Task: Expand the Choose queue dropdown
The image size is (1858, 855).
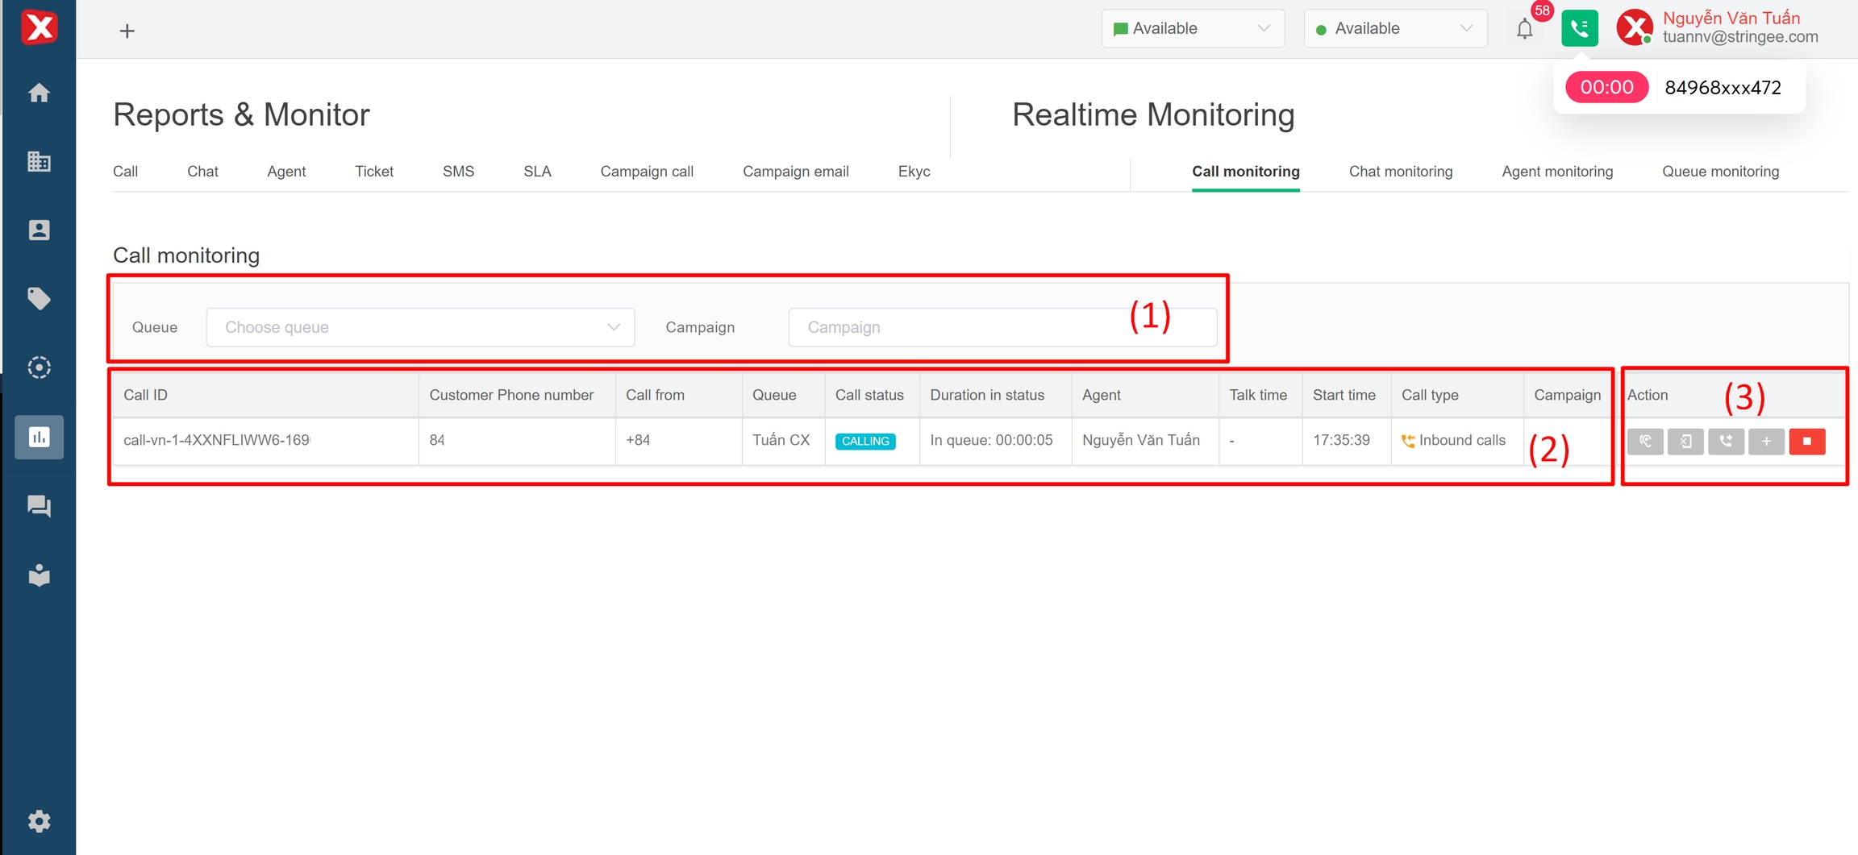Action: (420, 327)
